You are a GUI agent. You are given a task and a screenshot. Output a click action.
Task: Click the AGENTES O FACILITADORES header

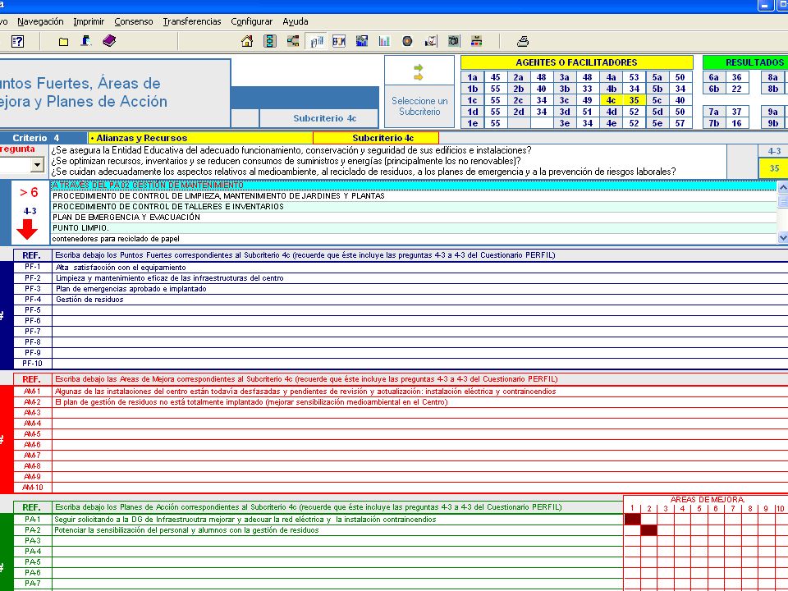[576, 62]
